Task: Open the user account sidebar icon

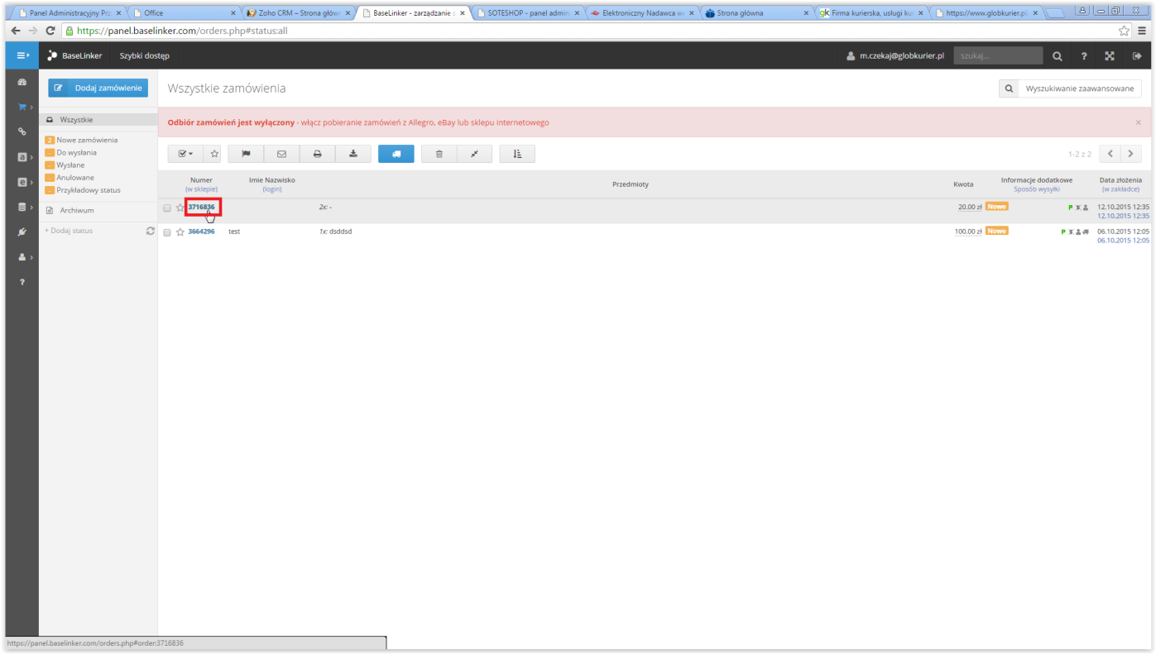Action: [22, 257]
